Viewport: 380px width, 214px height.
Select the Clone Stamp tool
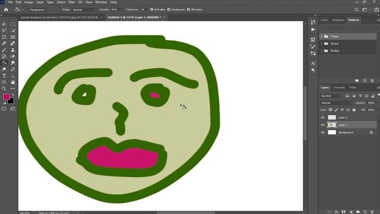[12, 50]
